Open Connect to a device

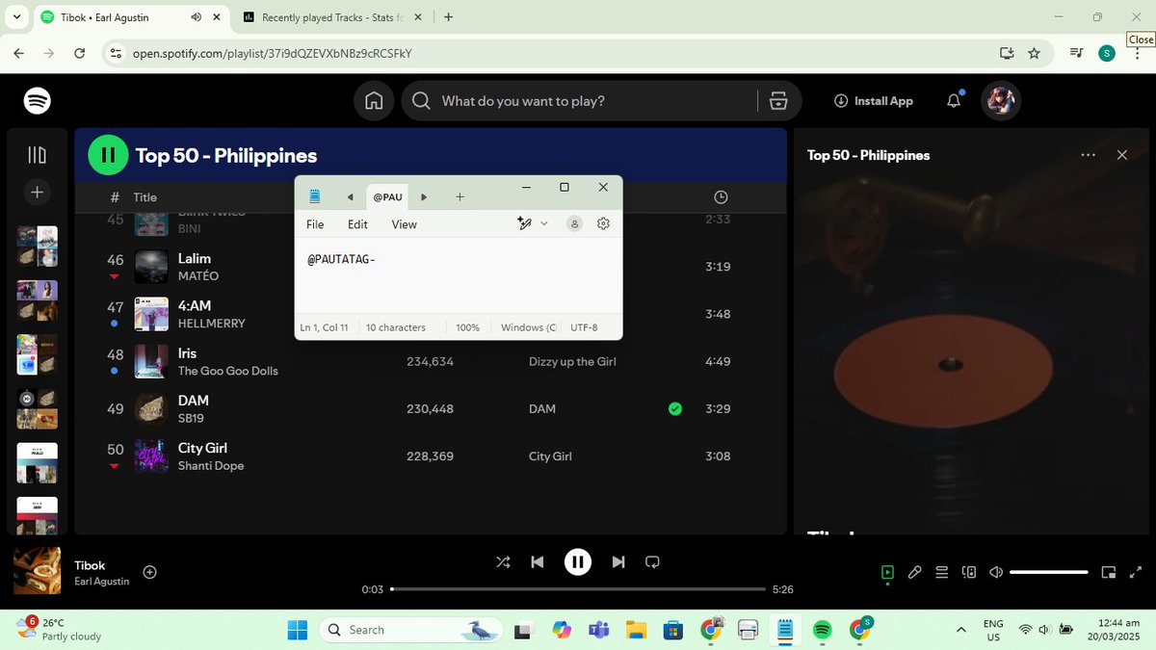coord(969,572)
